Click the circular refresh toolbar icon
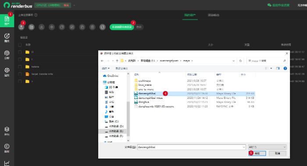Image resolution: width=307 pixels, height=166 pixels. 103,27
